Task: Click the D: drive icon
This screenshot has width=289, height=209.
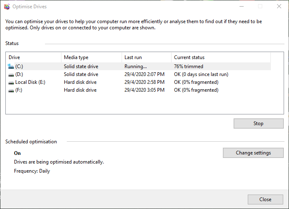Action: (11, 74)
